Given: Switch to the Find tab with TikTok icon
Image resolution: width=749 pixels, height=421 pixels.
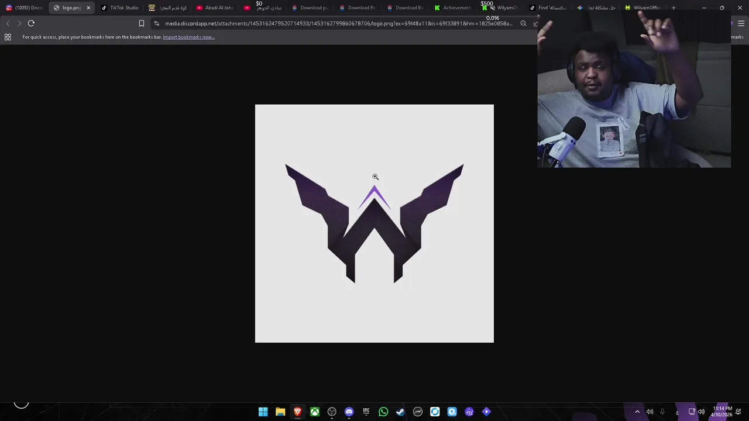Looking at the screenshot, I should [548, 8].
